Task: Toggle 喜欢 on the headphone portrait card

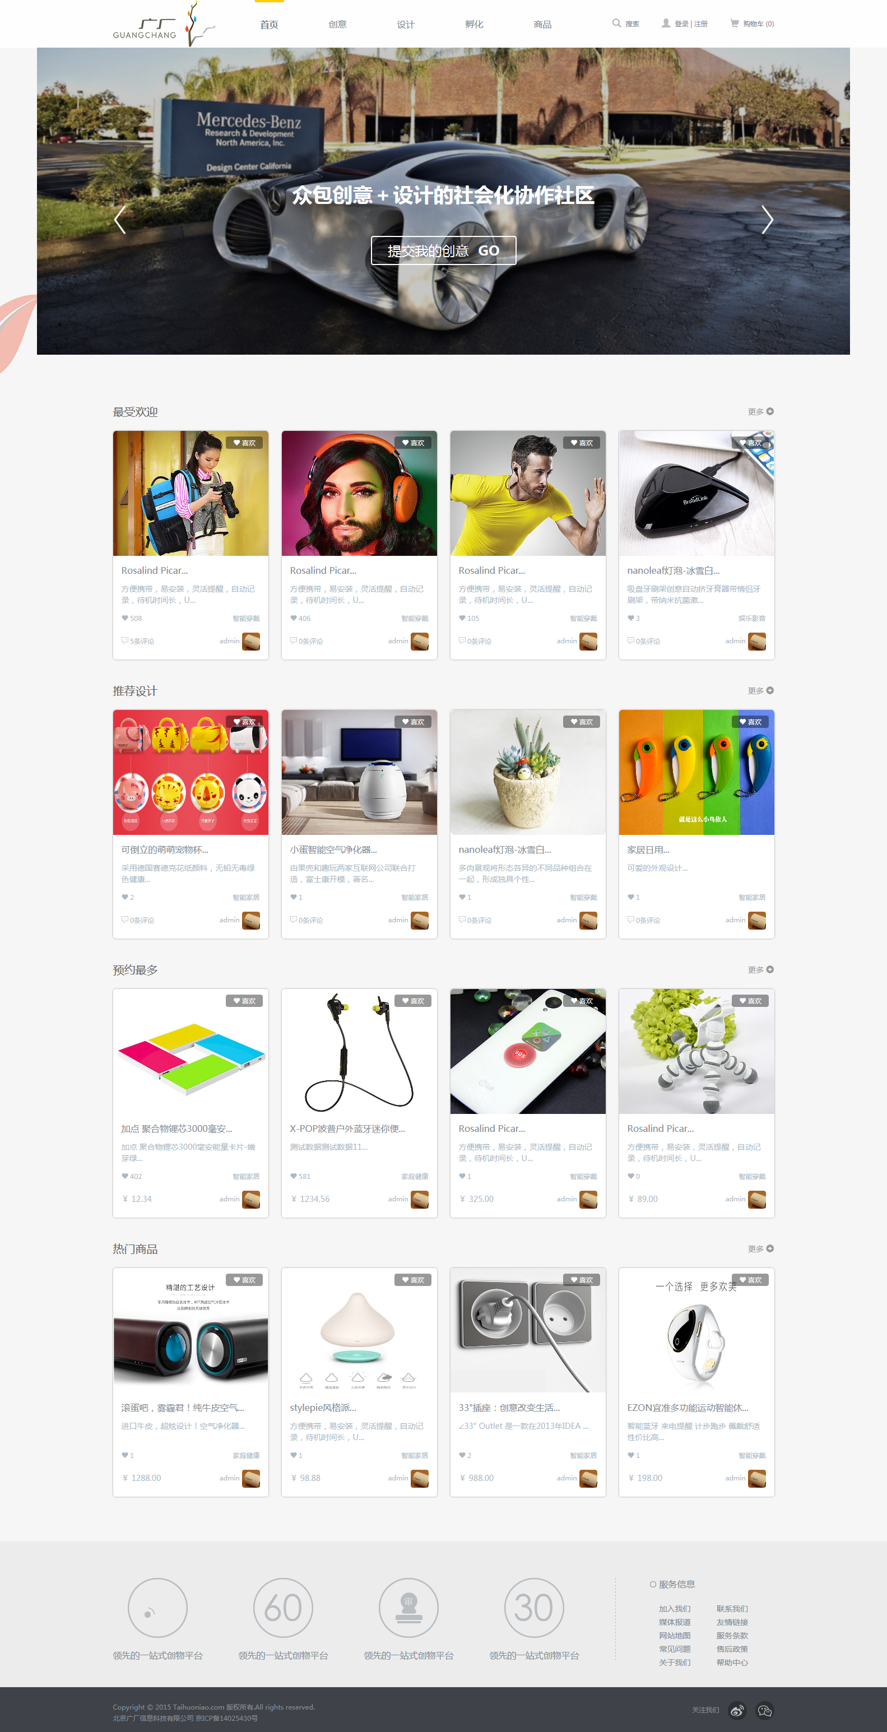Action: 412,443
